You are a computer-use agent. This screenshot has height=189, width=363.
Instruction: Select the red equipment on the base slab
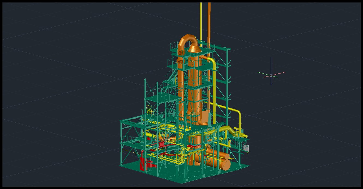(143, 163)
